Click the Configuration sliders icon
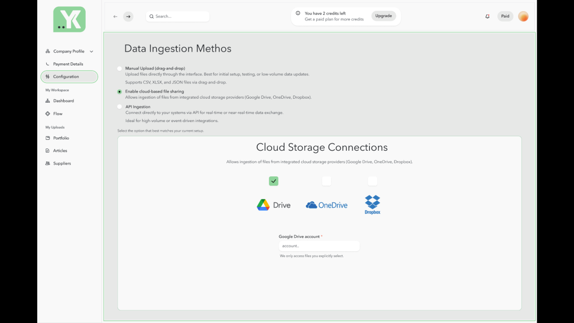This screenshot has height=323, width=574. (x=48, y=77)
